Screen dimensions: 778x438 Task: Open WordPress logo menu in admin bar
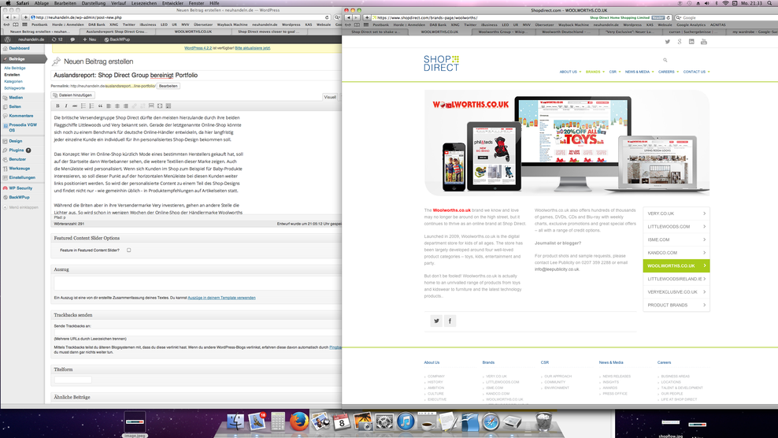point(7,39)
